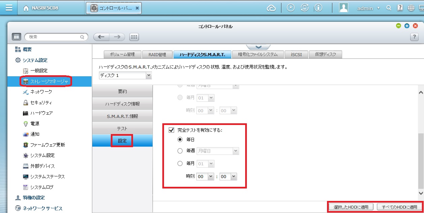This screenshot has width=424, height=213.
Task: Switch to the iSCSI tab
Action: 296,54
